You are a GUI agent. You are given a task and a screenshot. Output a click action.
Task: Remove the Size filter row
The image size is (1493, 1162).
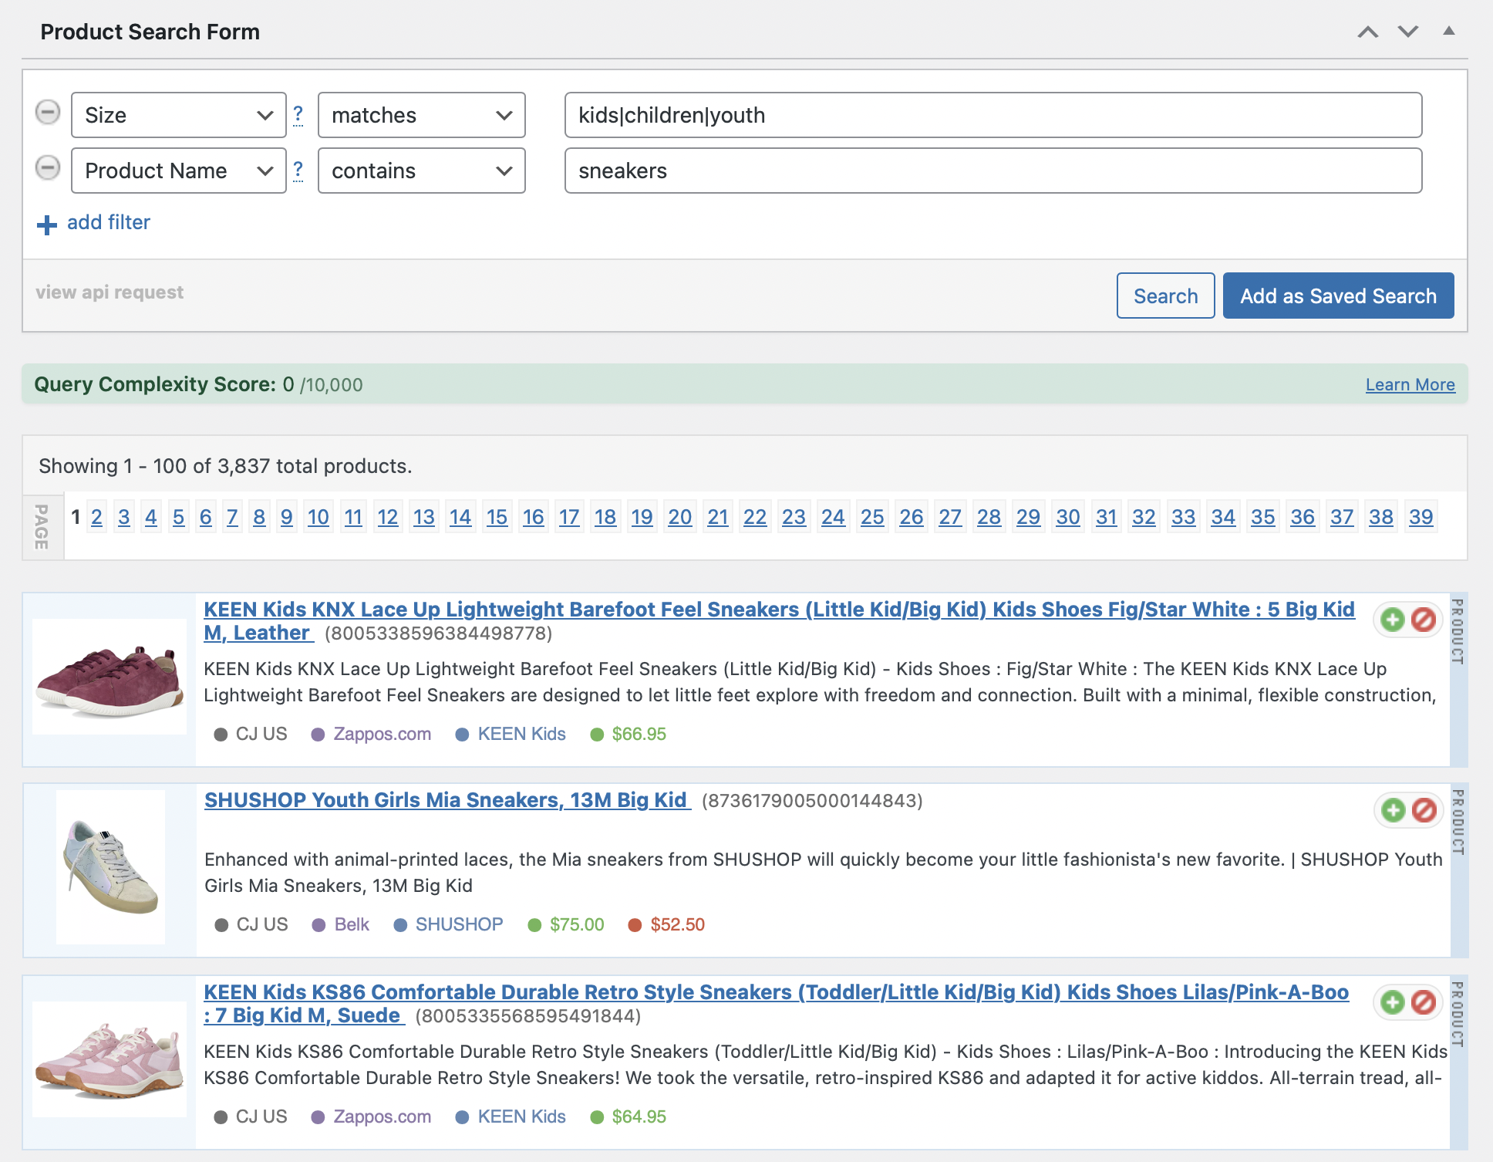coord(48,113)
